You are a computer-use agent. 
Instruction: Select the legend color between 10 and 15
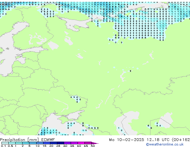pos(40,143)
